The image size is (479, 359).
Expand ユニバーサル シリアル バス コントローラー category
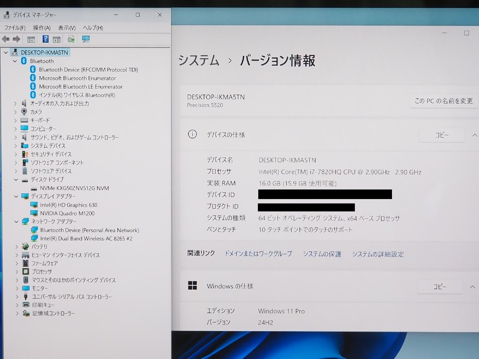(x=17, y=297)
